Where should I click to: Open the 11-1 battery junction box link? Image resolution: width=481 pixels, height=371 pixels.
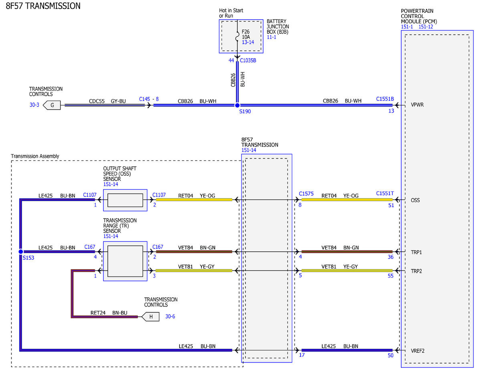coord(271,37)
